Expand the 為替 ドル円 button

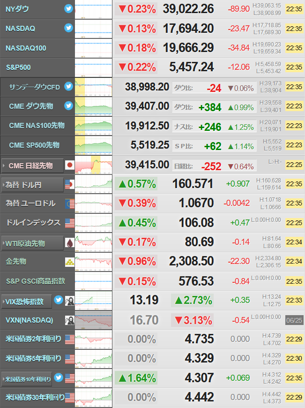click(32, 185)
